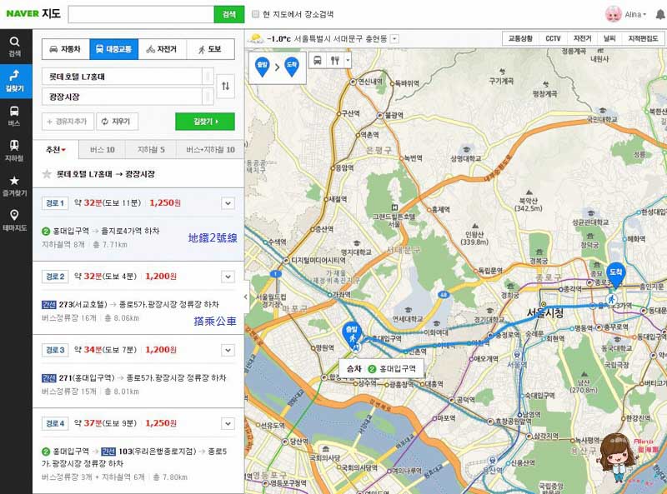Click origin field 롯데호텔 L7홍대
667x494 pixels.
click(122, 77)
